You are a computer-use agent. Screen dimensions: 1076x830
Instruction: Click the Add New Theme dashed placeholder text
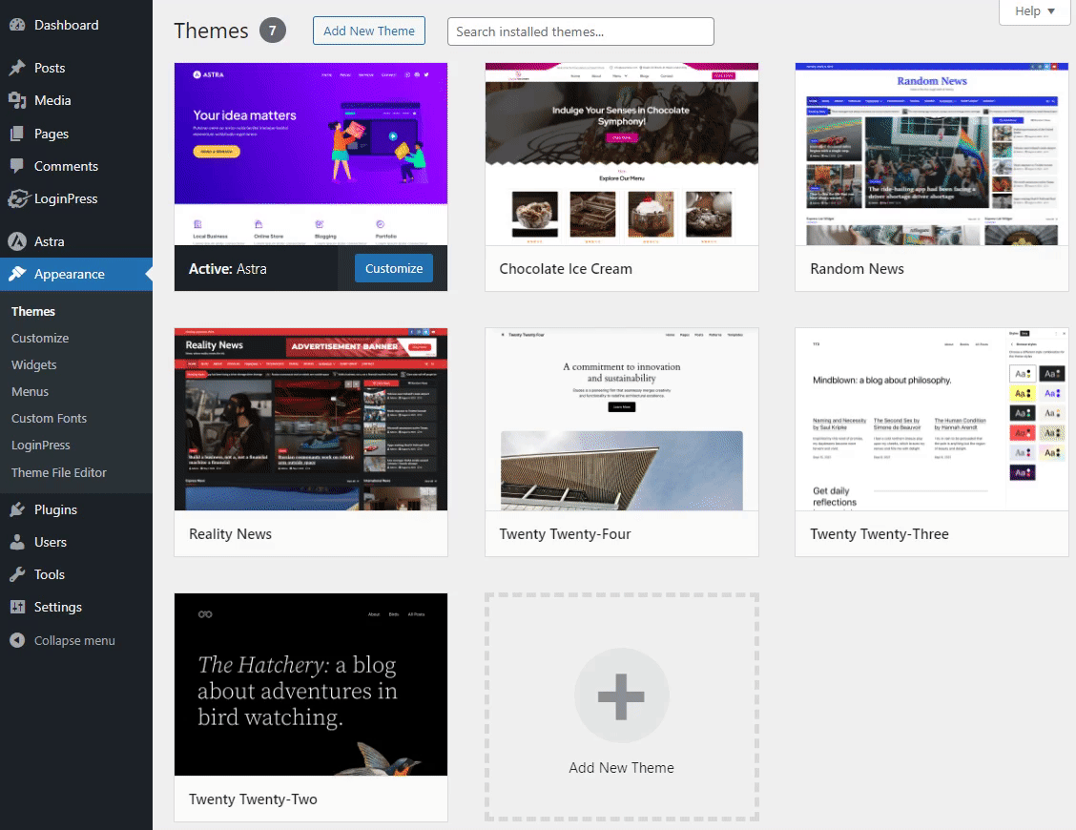pos(621,768)
